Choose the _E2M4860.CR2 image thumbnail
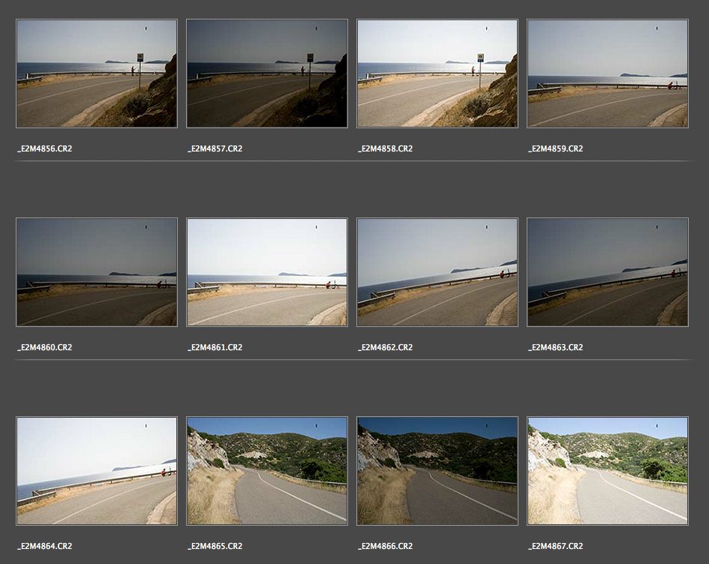 click(x=97, y=272)
